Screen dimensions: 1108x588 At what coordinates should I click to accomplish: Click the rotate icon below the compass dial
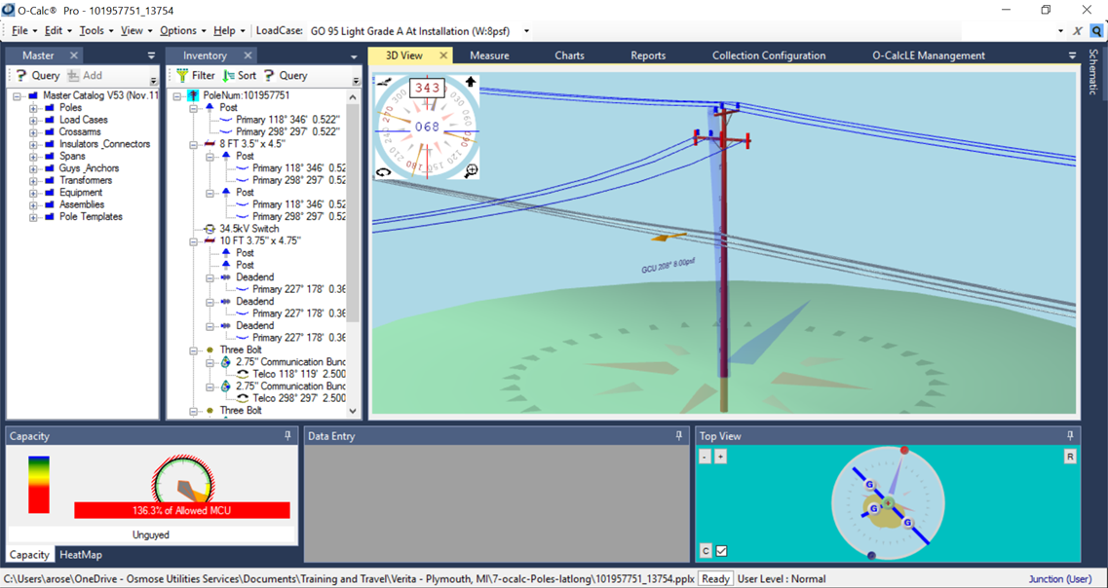tap(383, 171)
